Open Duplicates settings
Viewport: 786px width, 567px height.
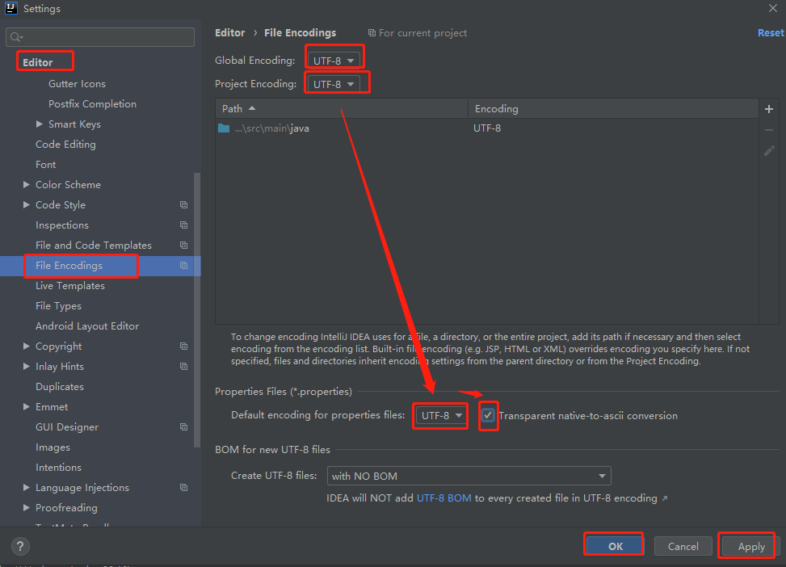[60, 387]
